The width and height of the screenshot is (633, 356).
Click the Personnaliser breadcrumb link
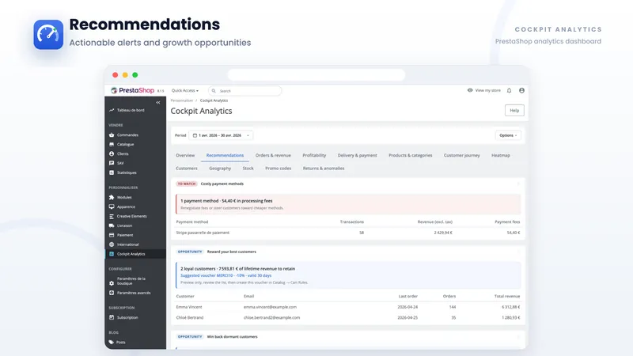pos(182,100)
